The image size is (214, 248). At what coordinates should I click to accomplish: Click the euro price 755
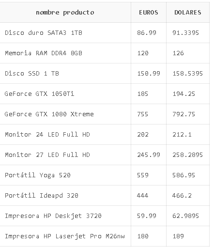click(x=142, y=114)
